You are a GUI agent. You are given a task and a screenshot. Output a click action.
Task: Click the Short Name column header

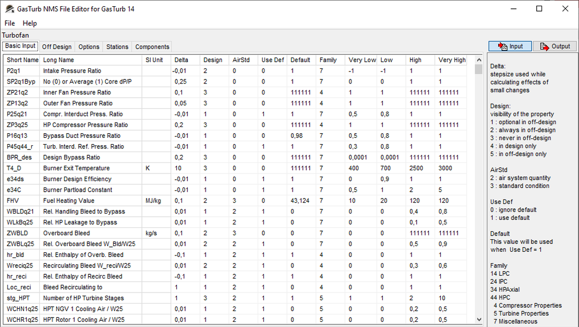pyautogui.click(x=22, y=60)
